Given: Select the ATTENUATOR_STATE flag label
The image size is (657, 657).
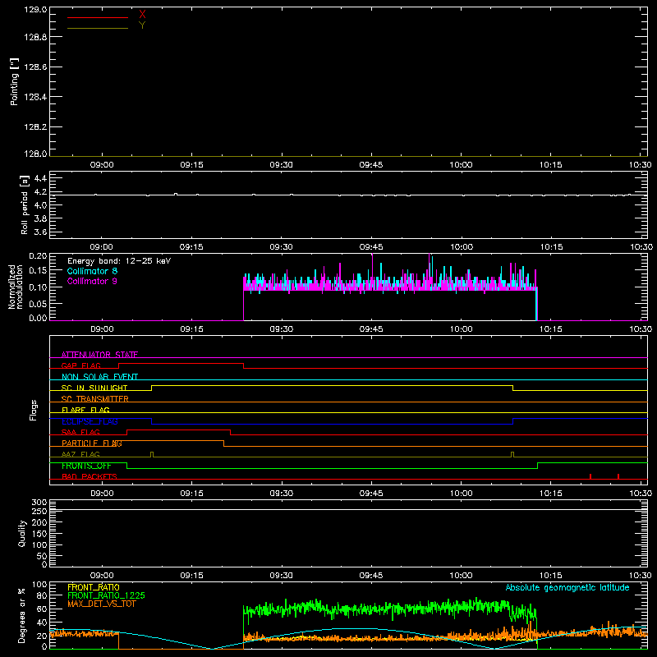Looking at the screenshot, I should tap(99, 355).
